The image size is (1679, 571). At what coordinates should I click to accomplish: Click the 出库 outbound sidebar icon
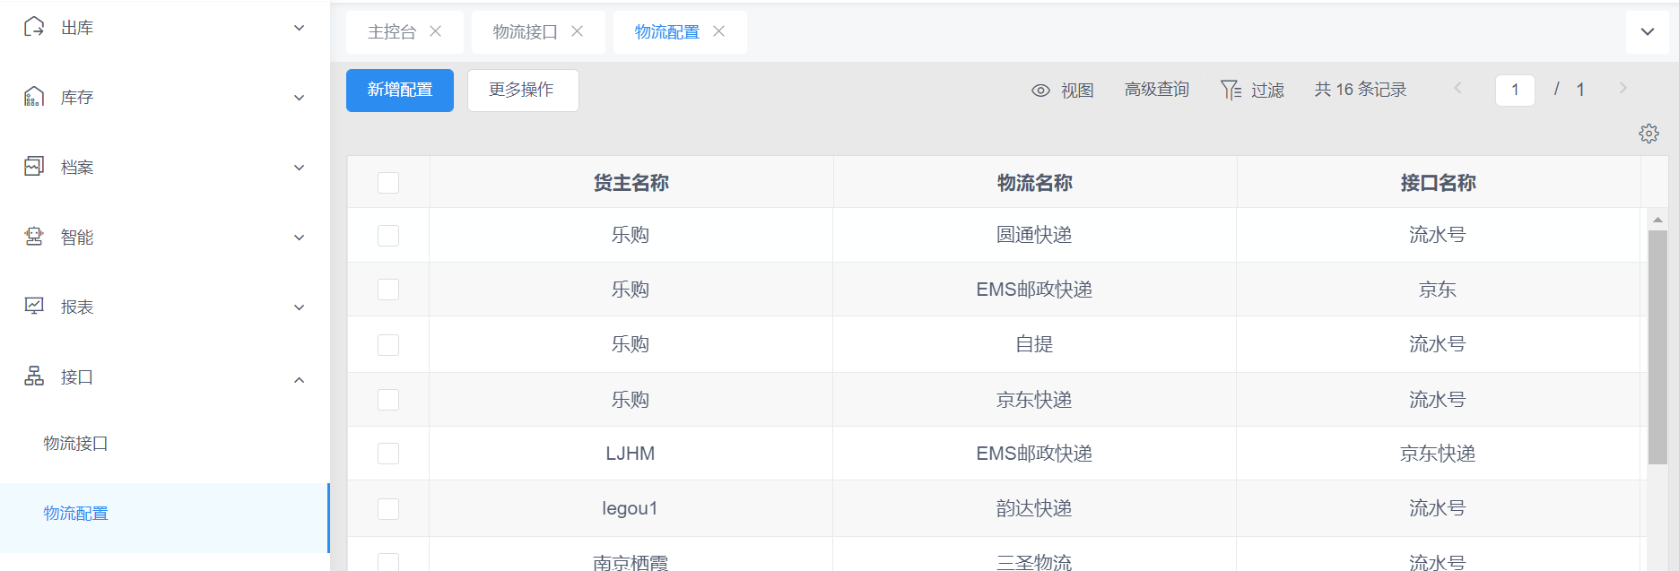click(34, 27)
